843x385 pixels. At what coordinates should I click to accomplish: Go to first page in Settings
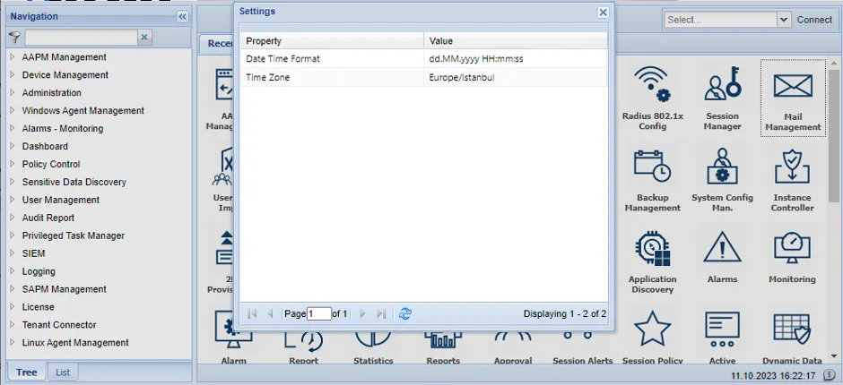[252, 313]
